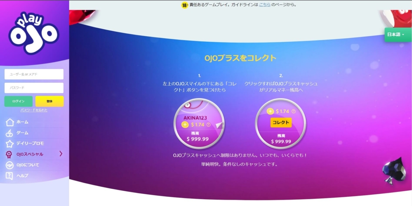Click the OJO smile about icon
This screenshot has height=206, width=412.
click(x=10, y=165)
